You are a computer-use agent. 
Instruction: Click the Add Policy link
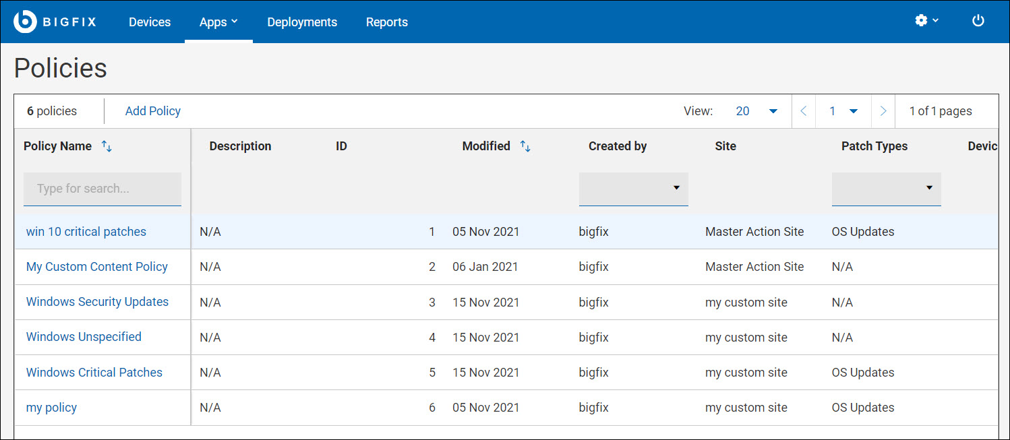153,111
